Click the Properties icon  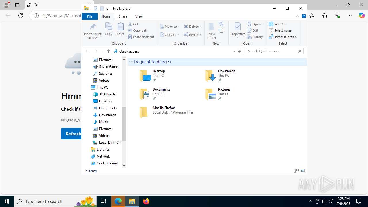237,27
